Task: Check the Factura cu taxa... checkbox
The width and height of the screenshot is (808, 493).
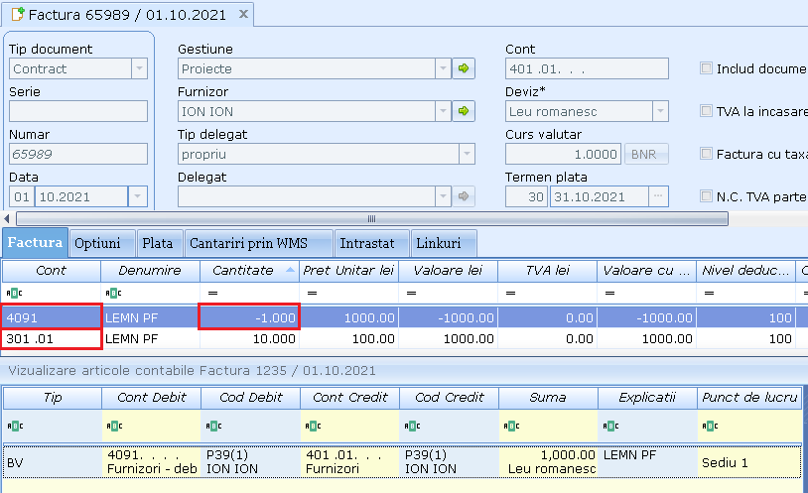Action: click(x=706, y=154)
